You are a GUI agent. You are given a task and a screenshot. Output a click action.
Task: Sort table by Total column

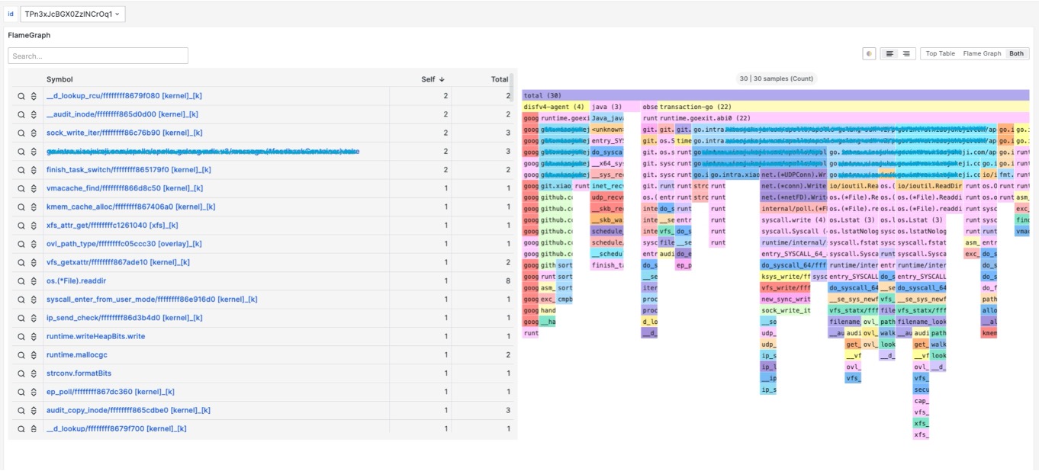coord(499,79)
